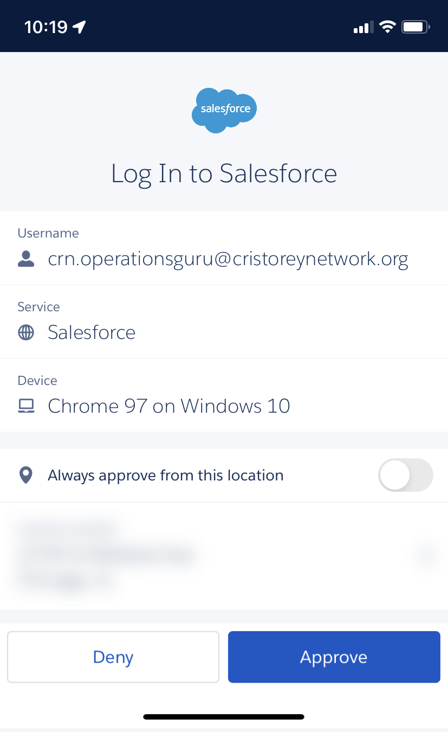Tap the location pin icon
The height and width of the screenshot is (732, 448).
(25, 476)
